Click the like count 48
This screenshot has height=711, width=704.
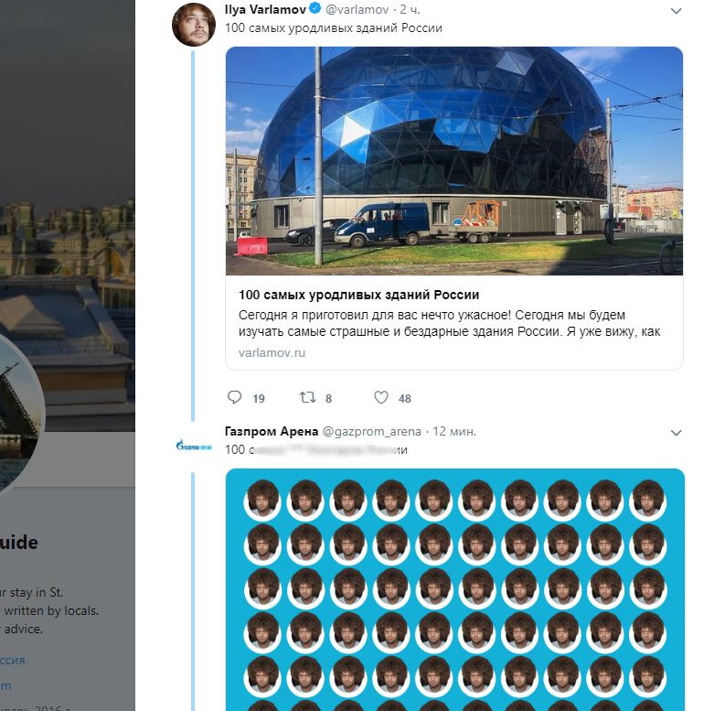404,399
